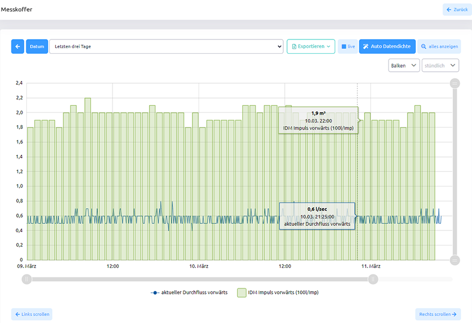This screenshot has height=323, width=472.
Task: Open the 'Letzten drei Tage' time range dropdown
Action: [x=166, y=47]
